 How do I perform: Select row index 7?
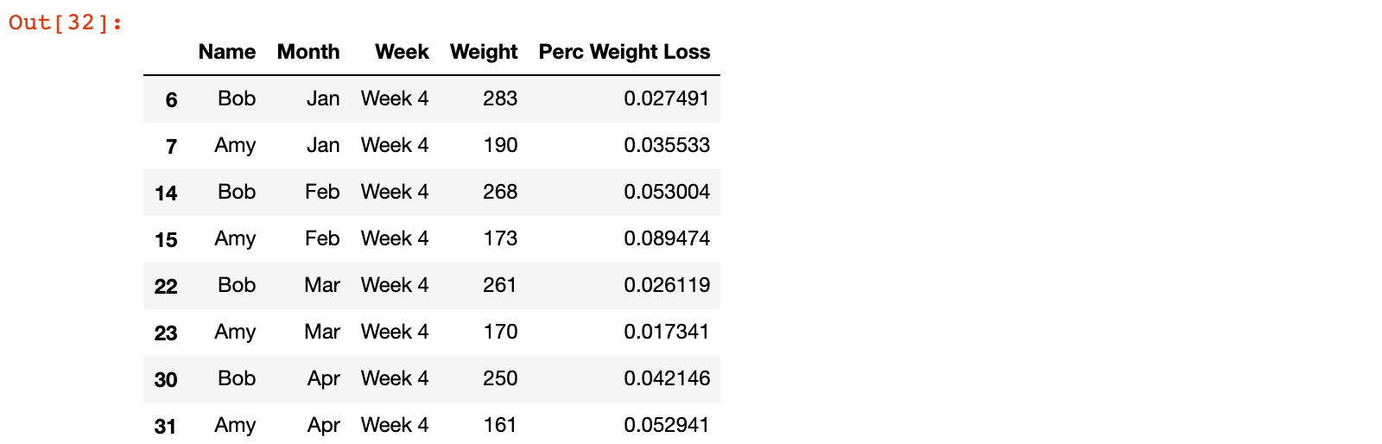click(x=171, y=146)
